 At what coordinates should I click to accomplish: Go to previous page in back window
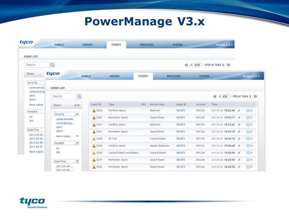[192, 65]
